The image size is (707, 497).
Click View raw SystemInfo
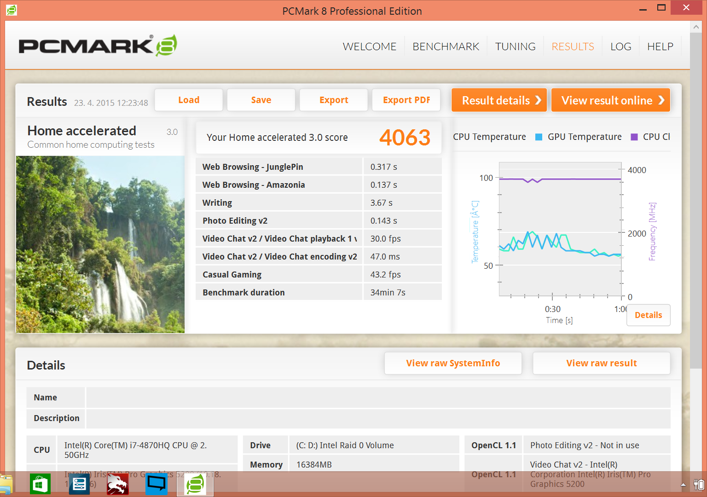click(453, 363)
